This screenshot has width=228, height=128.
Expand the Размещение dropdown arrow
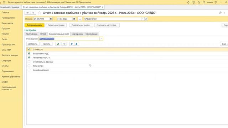coord(101,39)
